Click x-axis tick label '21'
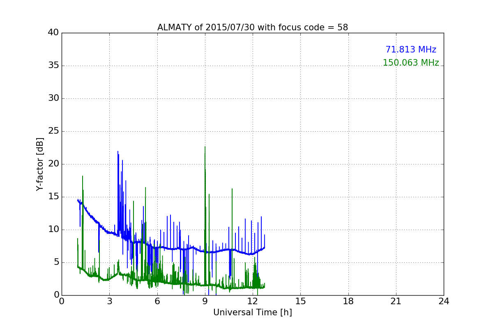This screenshot has width=493, height=328. 396,301
